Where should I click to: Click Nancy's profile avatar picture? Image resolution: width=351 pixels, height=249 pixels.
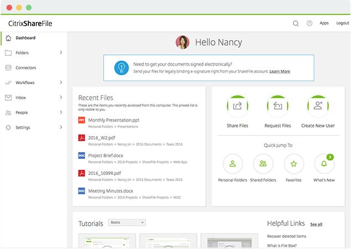[x=183, y=42]
